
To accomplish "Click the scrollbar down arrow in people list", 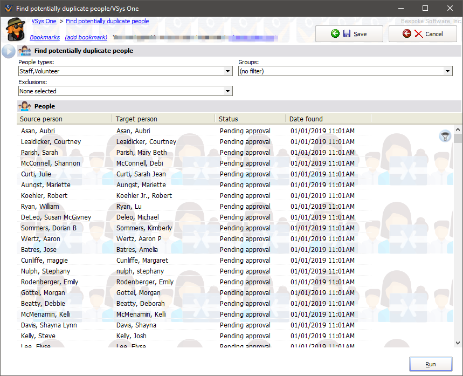I will click(x=458, y=343).
